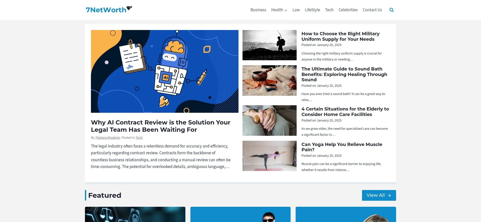Read the Military Uniform Supply article
The width and height of the screenshot is (481, 222).
pos(340,36)
